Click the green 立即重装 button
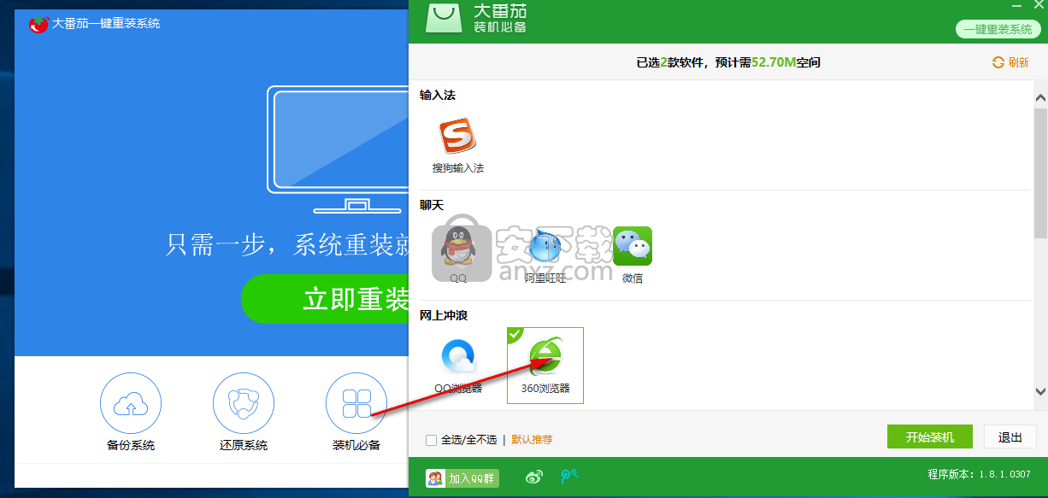Screen dimensions: 1048x498 point(326,299)
